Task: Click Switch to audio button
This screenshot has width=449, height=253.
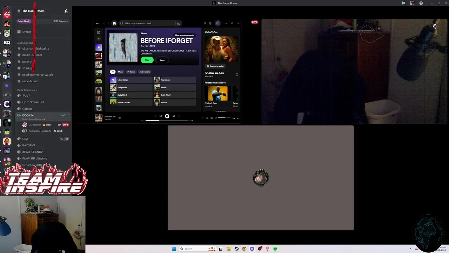Action: [215, 66]
